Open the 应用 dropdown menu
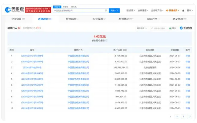The image size is (197, 123). point(131,10)
